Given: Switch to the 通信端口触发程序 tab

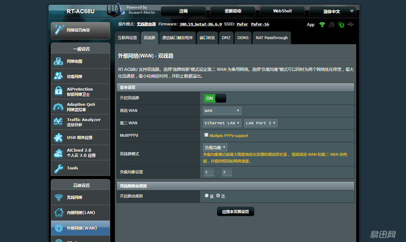Looking at the screenshot, I should [x=177, y=38].
